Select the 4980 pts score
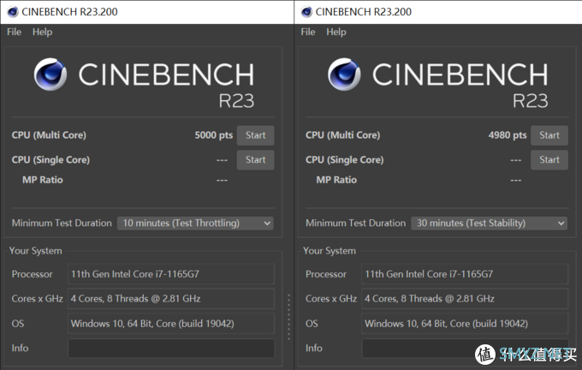The width and height of the screenshot is (582, 370). pyautogui.click(x=508, y=135)
